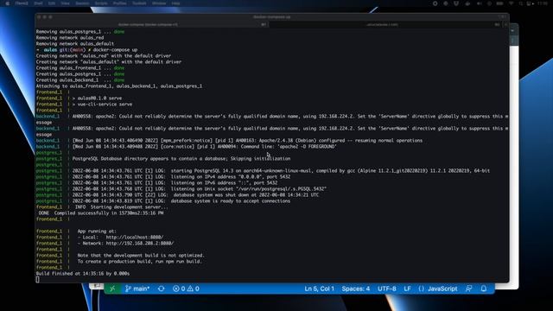Click the feedback icon in VS Code status bar
This screenshot has width=553, height=311.
coord(468,289)
